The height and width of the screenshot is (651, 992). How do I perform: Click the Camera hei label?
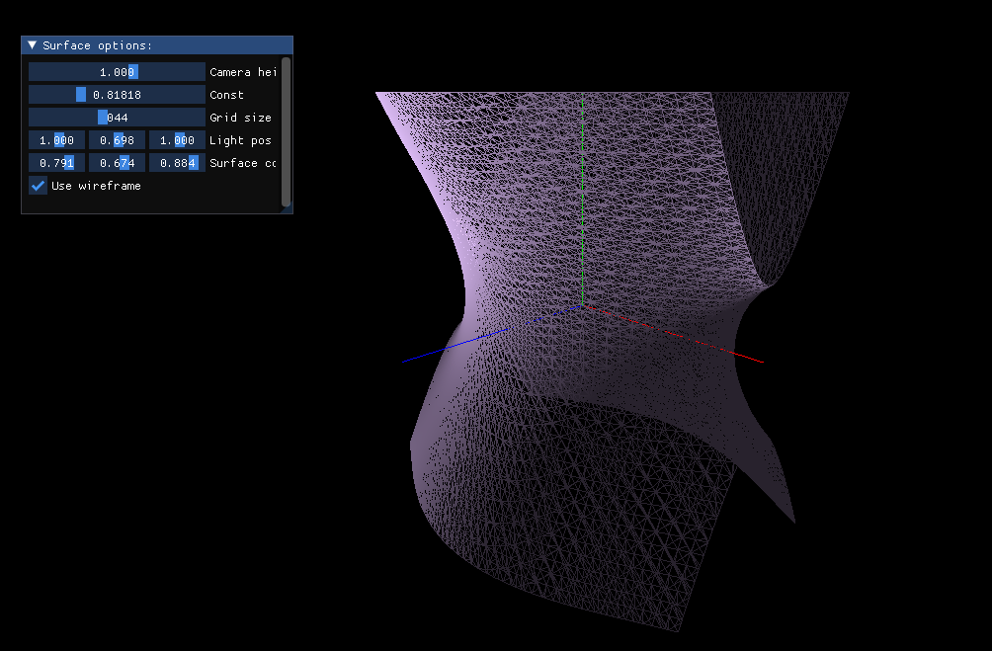[x=243, y=72]
